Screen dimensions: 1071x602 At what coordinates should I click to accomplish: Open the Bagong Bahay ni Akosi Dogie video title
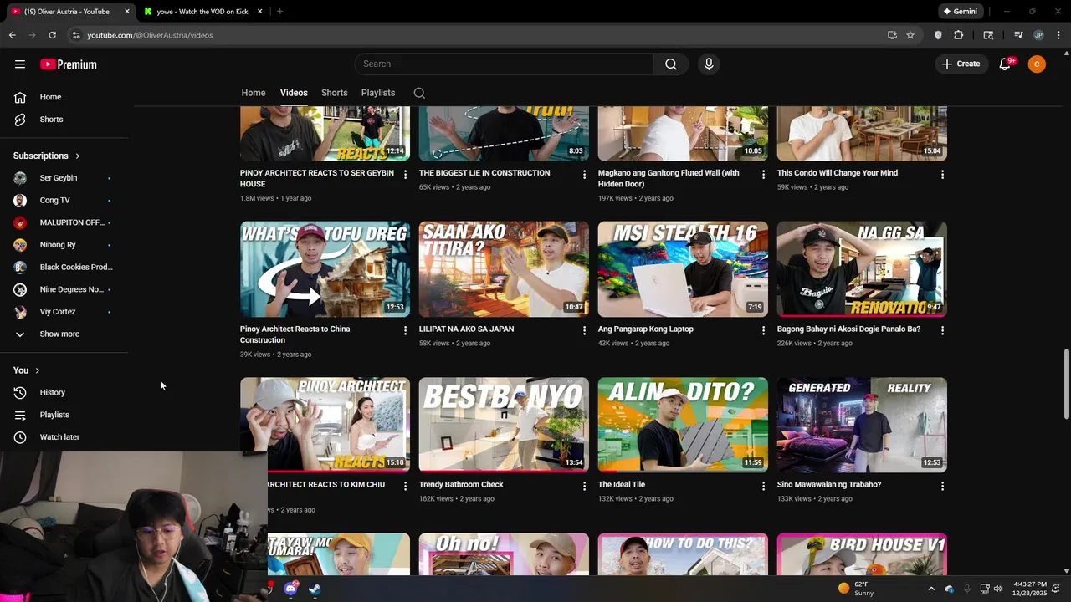click(848, 329)
